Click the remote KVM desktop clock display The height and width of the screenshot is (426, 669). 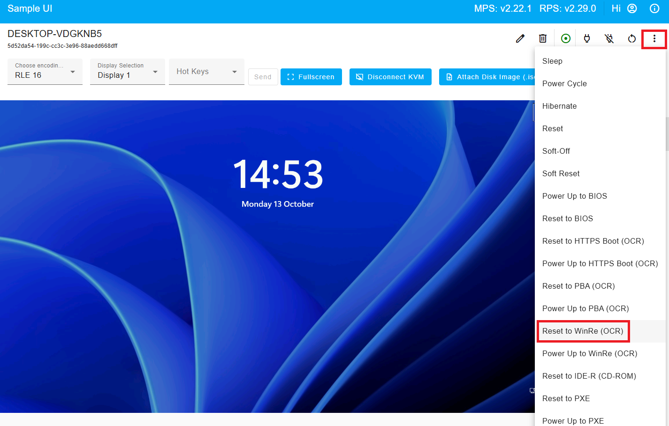point(278,174)
